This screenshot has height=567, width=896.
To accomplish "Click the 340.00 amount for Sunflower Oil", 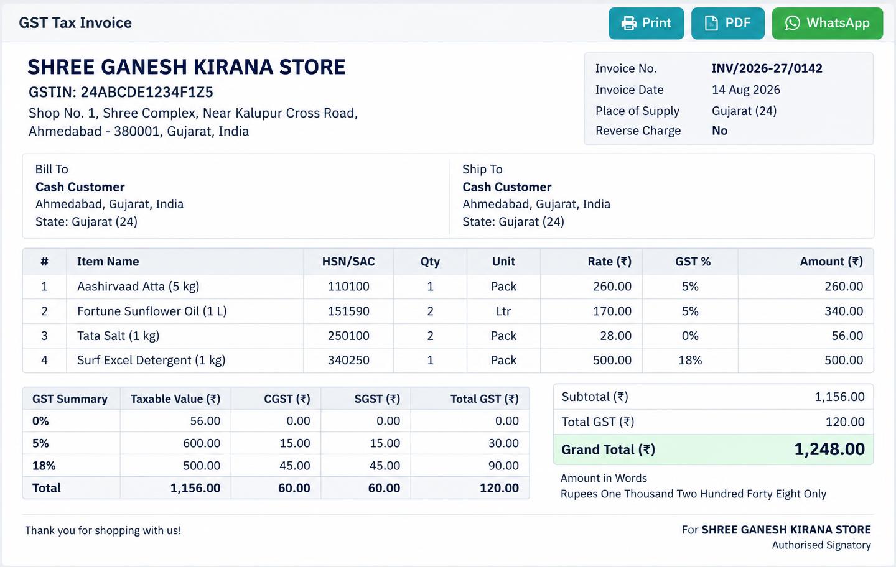I will [844, 311].
